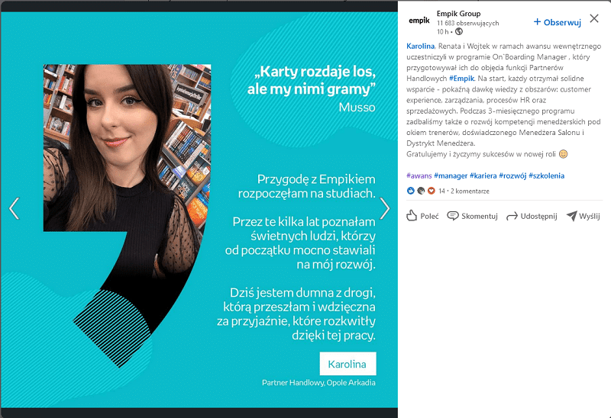
Task: Click the 'Musso' quote attribution
Action: [357, 107]
